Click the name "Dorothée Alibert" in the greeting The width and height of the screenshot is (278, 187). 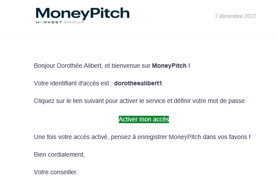pyautogui.click(x=79, y=66)
